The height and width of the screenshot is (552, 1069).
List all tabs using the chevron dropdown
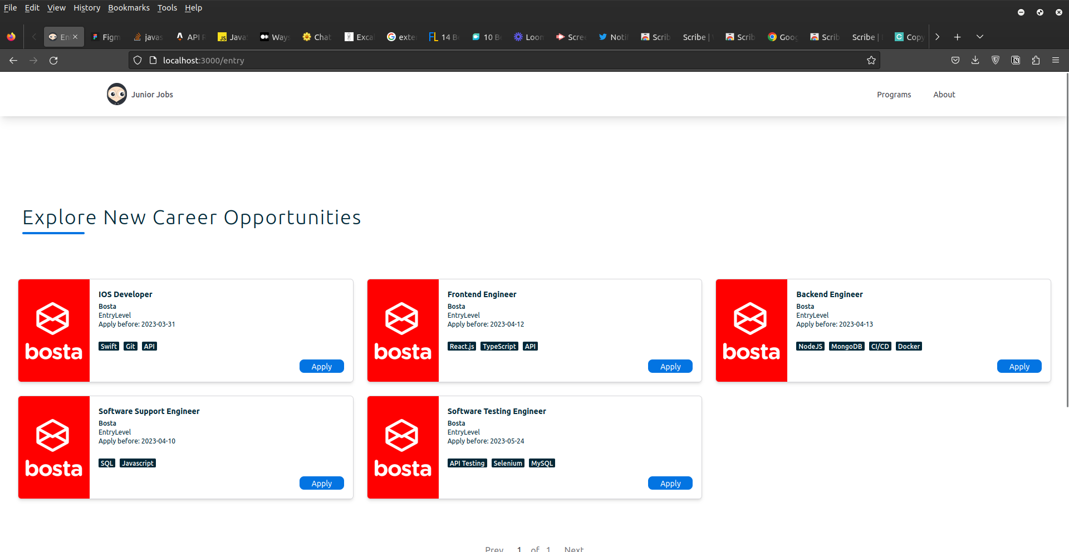(x=980, y=37)
